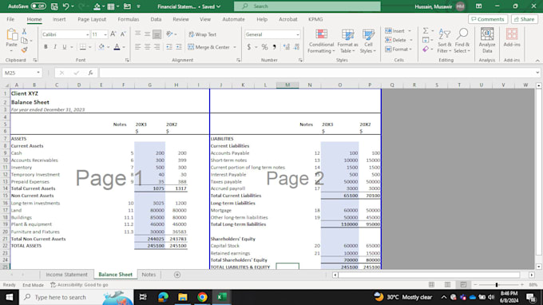The image size is (543, 305).
Task: Apply the fill color bucket
Action: 101,47
